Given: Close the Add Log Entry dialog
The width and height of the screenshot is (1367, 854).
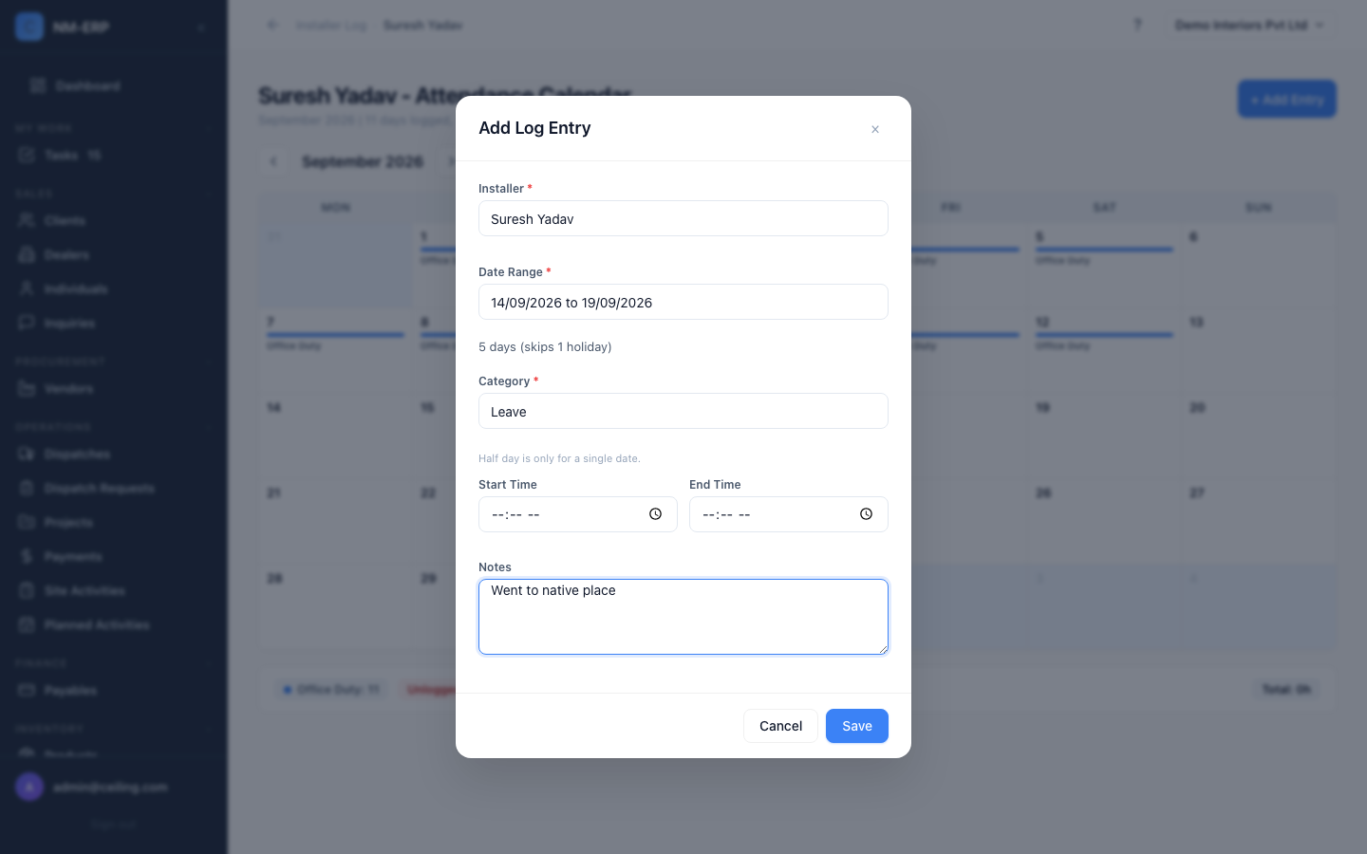Looking at the screenshot, I should pyautogui.click(x=875, y=129).
